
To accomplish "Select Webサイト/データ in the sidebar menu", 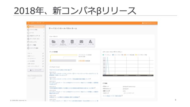I will 36,36.
